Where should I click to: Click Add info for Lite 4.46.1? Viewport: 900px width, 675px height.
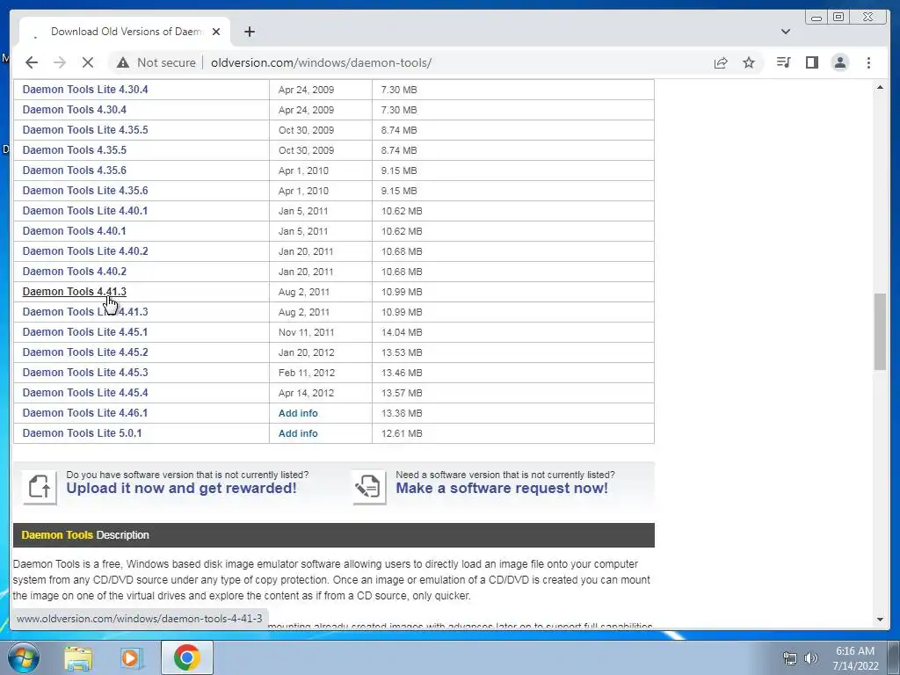tap(298, 413)
